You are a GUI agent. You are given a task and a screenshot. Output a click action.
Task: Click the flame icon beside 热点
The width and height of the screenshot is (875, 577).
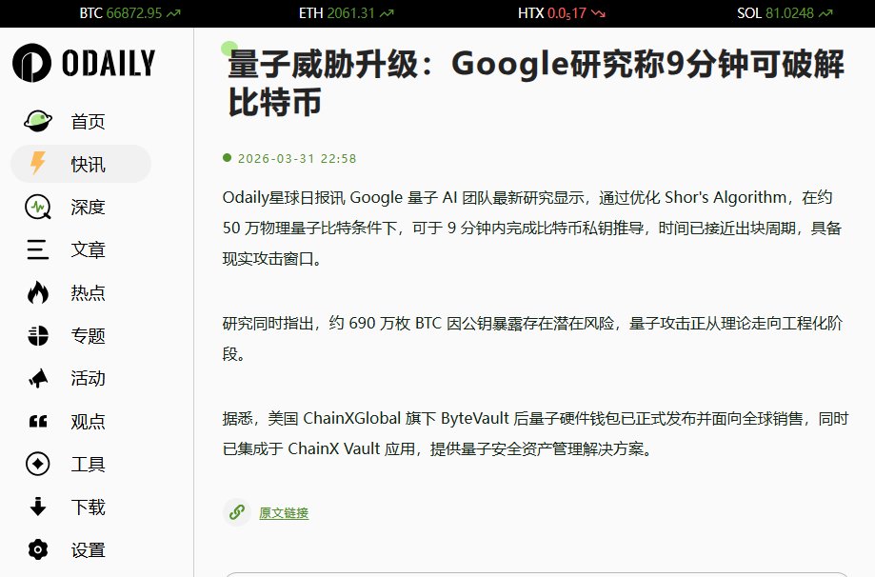point(38,292)
